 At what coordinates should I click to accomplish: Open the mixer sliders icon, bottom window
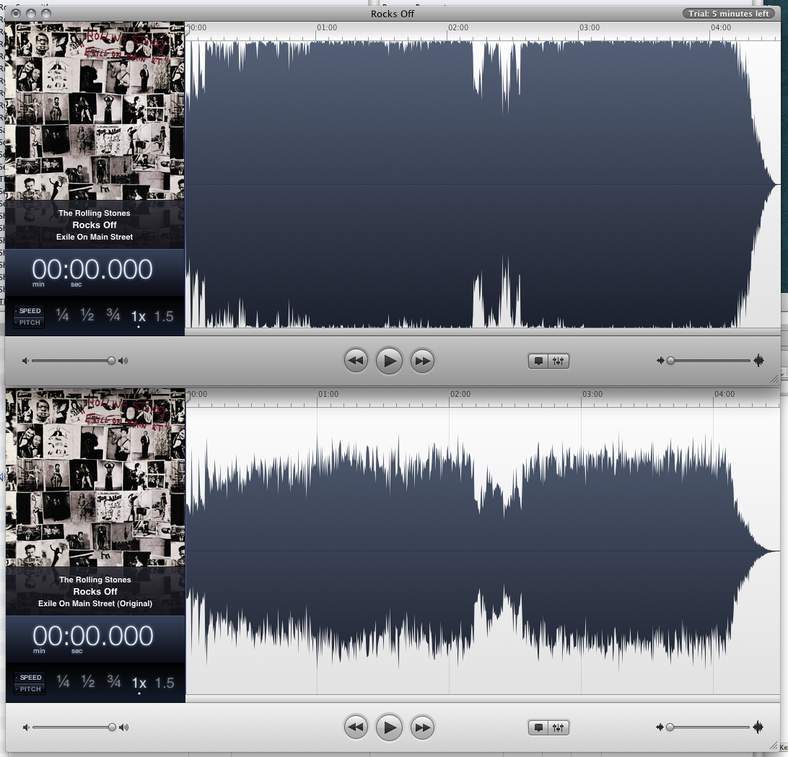coord(559,727)
